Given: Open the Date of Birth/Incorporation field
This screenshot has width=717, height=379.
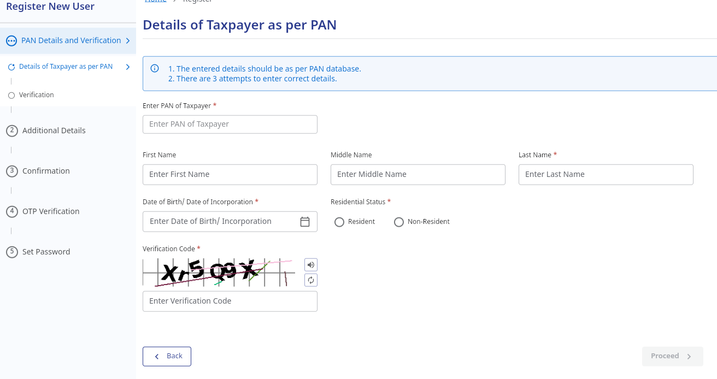Looking at the screenshot, I should tap(230, 221).
